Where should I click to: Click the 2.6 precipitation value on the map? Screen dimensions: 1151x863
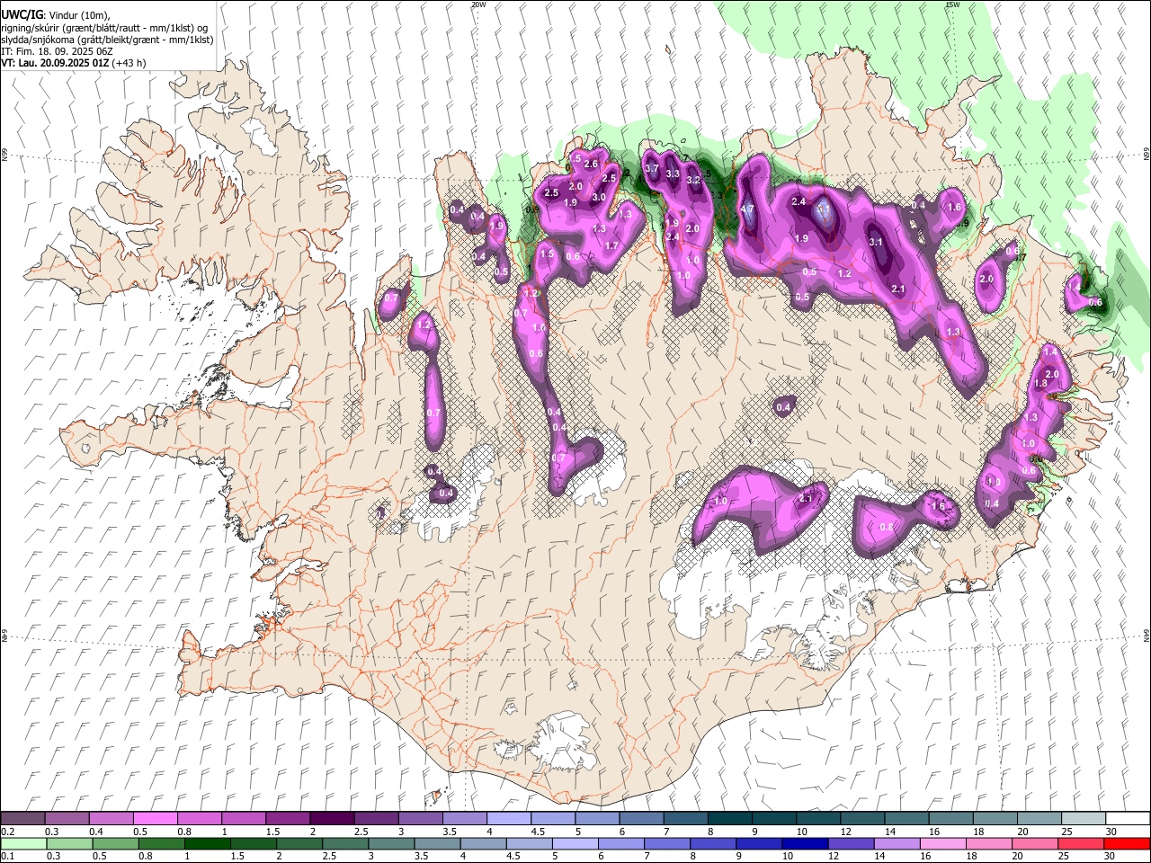point(591,164)
